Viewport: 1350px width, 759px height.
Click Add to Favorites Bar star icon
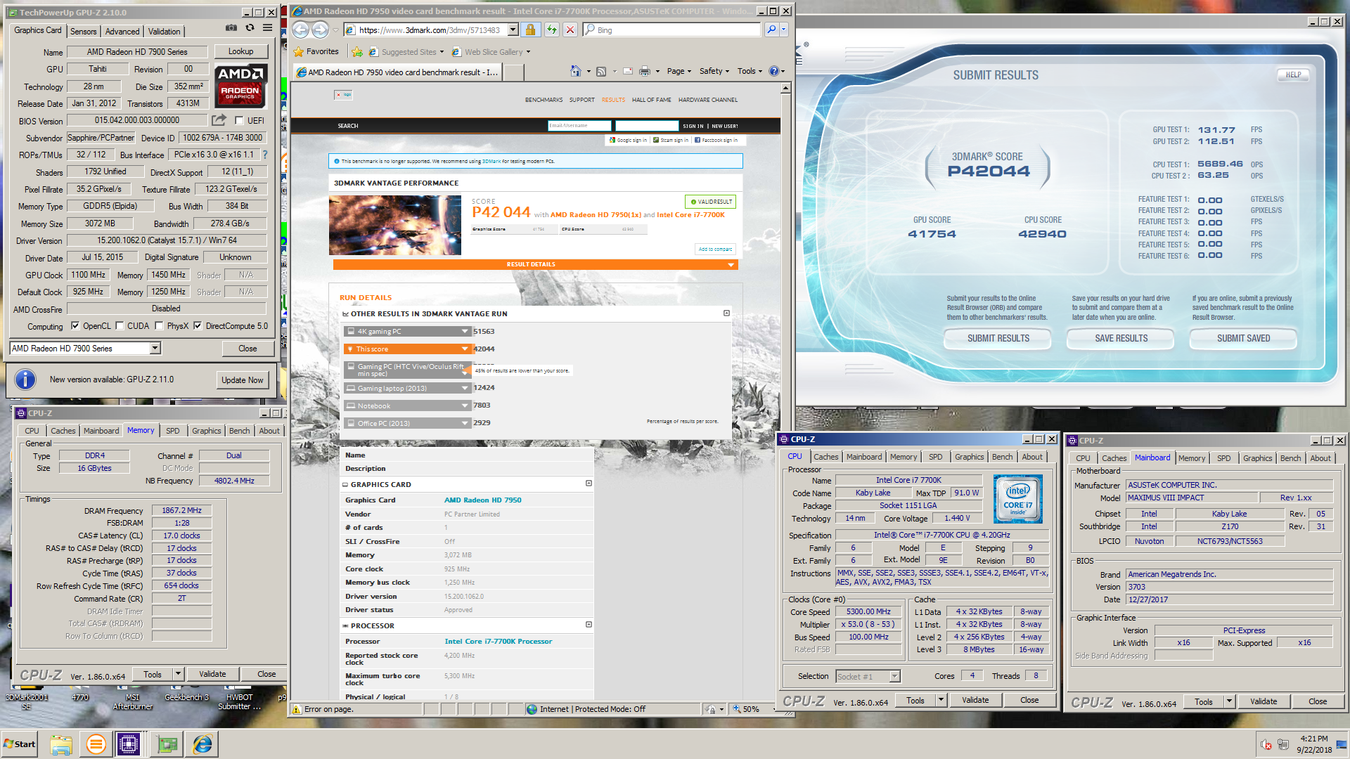pyautogui.click(x=357, y=51)
